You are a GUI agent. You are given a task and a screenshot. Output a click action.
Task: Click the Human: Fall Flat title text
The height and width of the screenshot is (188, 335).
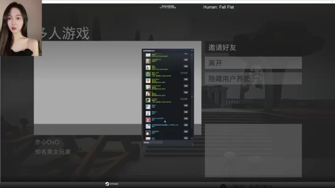219,7
